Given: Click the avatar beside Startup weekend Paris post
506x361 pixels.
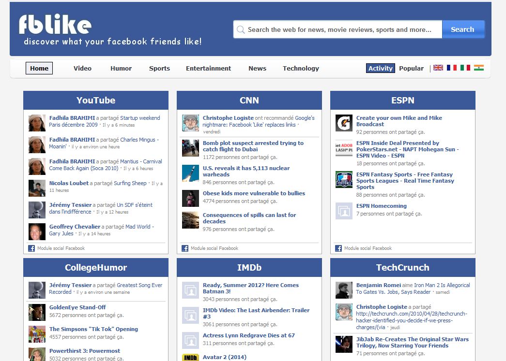Looking at the screenshot, I should [x=37, y=123].
